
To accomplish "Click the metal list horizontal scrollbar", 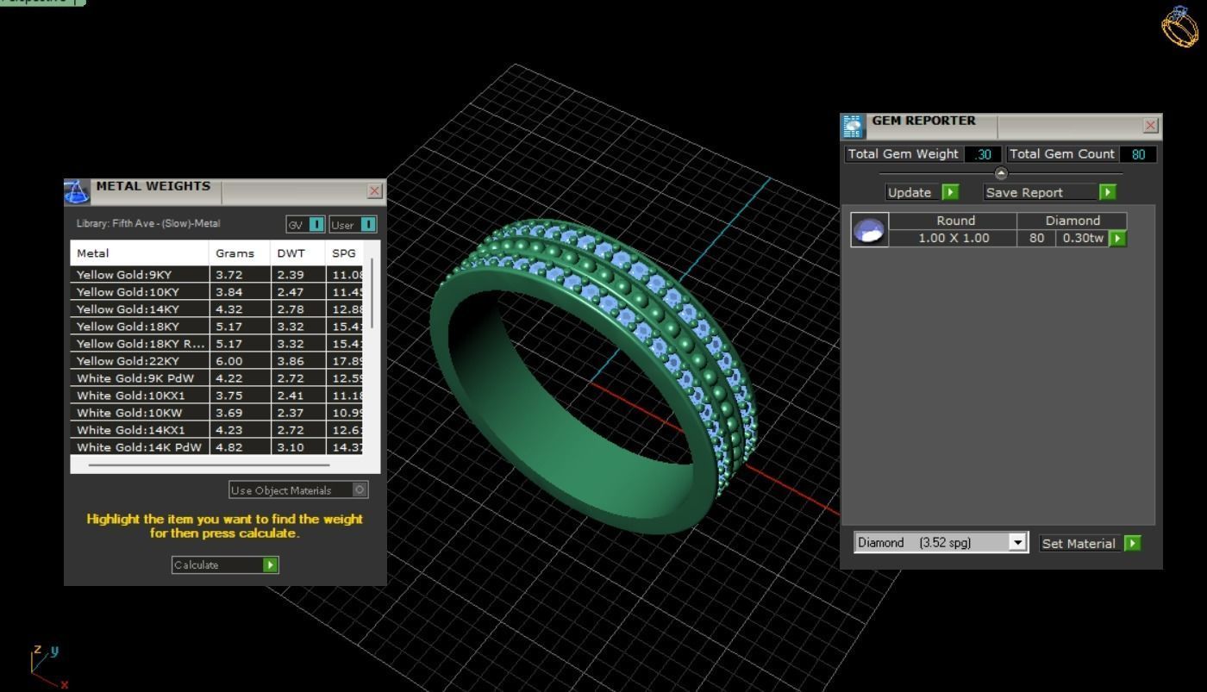I will point(209,464).
